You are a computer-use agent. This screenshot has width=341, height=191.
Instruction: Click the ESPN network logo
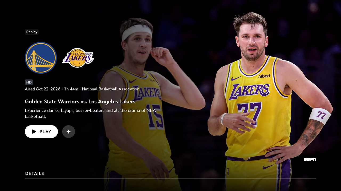[310, 159]
